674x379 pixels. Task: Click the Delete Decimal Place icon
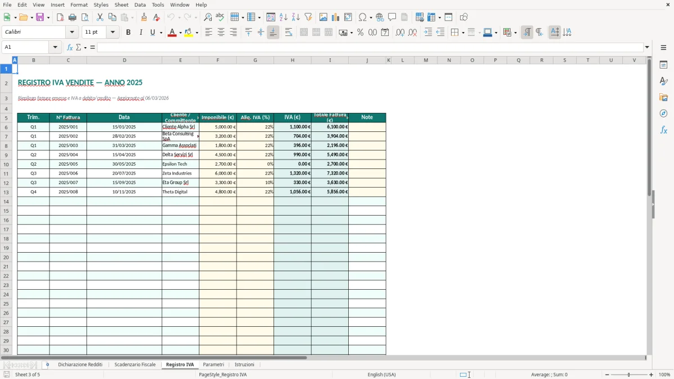pyautogui.click(x=412, y=33)
